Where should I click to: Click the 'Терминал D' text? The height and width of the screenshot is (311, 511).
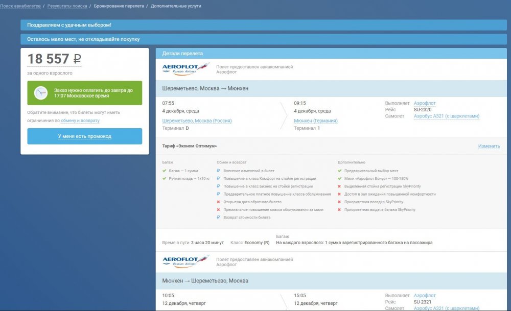point(175,128)
